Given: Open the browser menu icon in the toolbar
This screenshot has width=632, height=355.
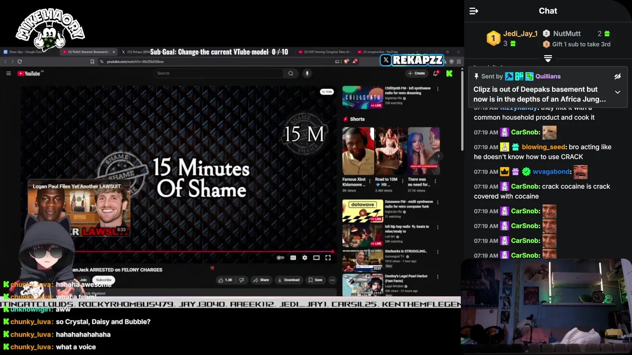Looking at the screenshot, I should [459, 62].
